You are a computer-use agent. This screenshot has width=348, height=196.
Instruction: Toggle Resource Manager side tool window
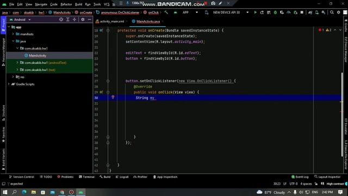pyautogui.click(x=3, y=52)
